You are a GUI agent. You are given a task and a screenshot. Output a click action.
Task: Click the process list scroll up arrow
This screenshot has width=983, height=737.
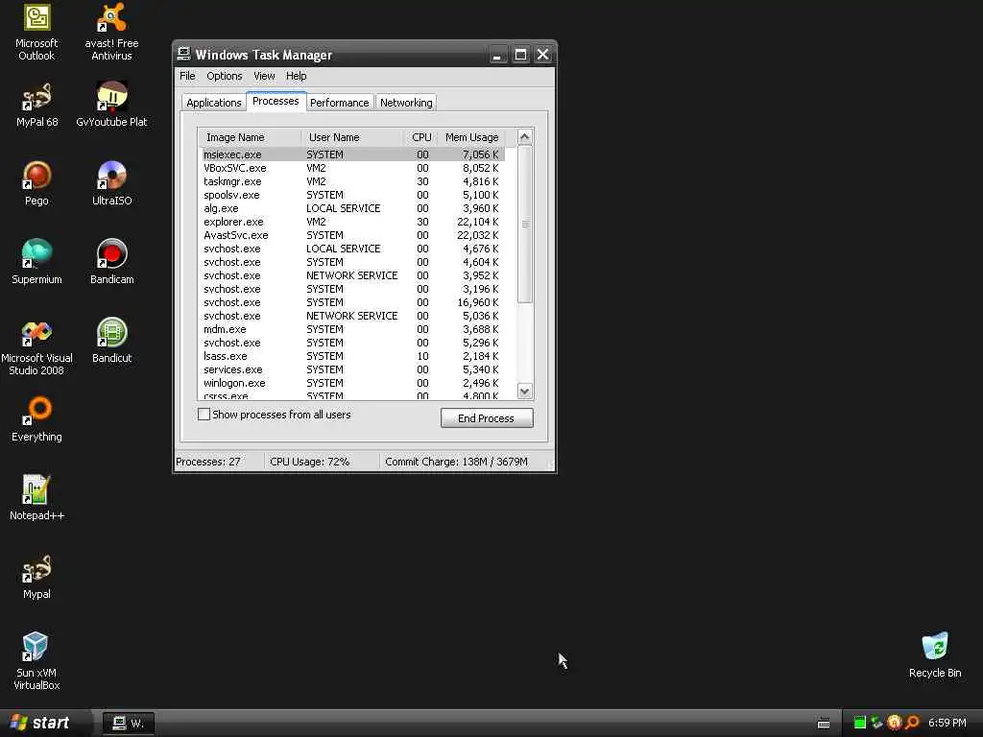[525, 136]
